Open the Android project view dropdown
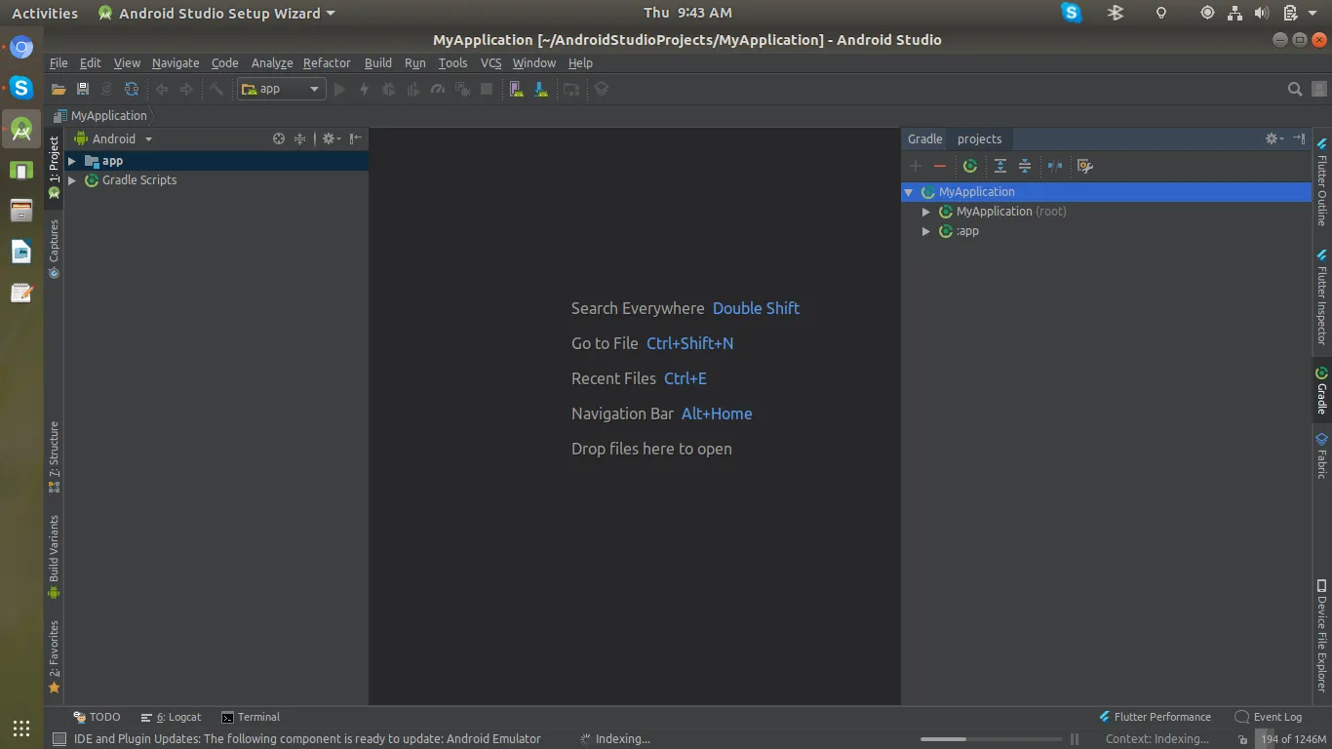Image resolution: width=1332 pixels, height=749 pixels. pyautogui.click(x=114, y=138)
